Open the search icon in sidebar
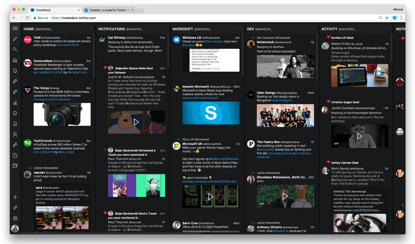This screenshot has width=415, height=244. pyautogui.click(x=15, y=49)
